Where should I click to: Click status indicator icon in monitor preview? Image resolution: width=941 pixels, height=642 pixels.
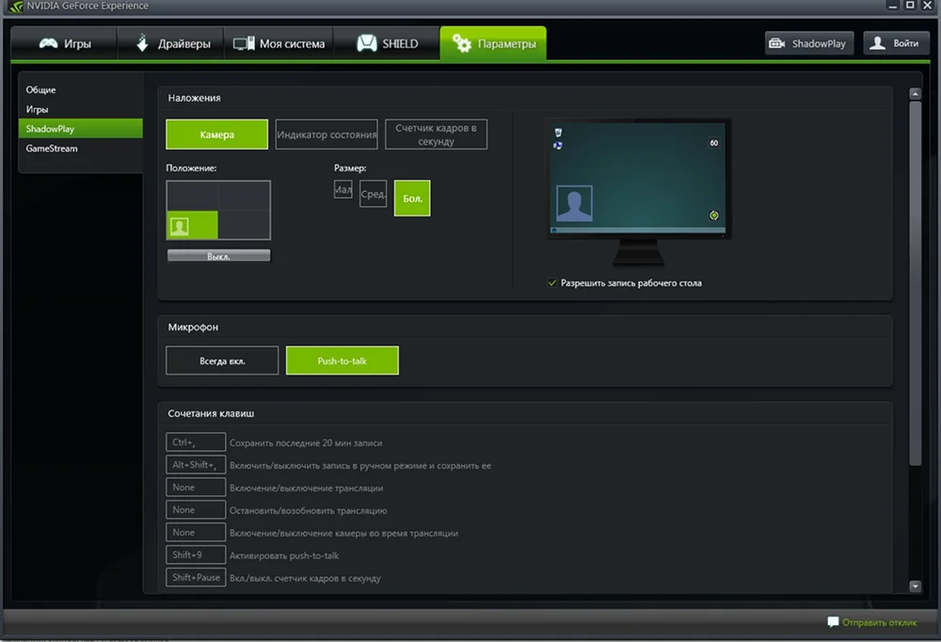[x=714, y=215]
